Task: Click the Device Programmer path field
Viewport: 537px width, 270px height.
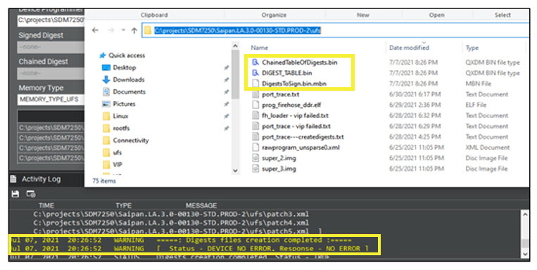Action: click(51, 20)
